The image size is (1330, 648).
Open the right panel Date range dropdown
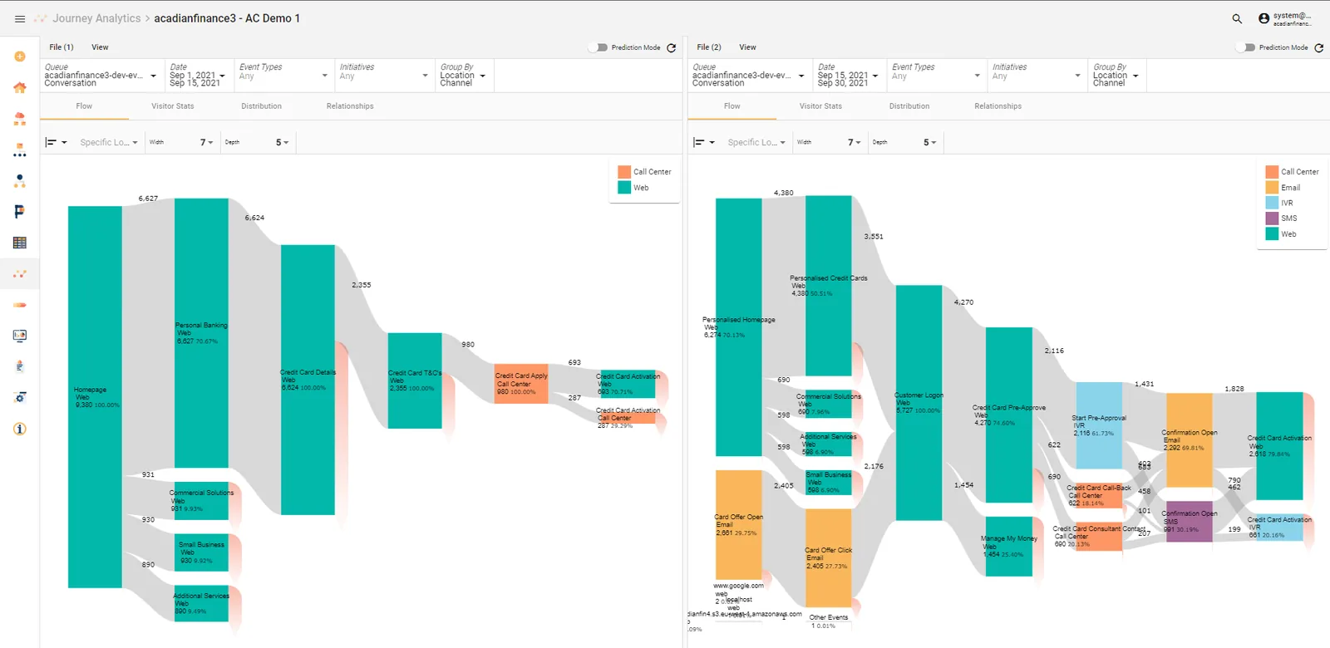[848, 76]
